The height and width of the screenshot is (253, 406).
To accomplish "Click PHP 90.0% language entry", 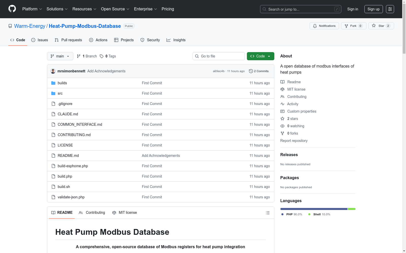I will pyautogui.click(x=292, y=214).
